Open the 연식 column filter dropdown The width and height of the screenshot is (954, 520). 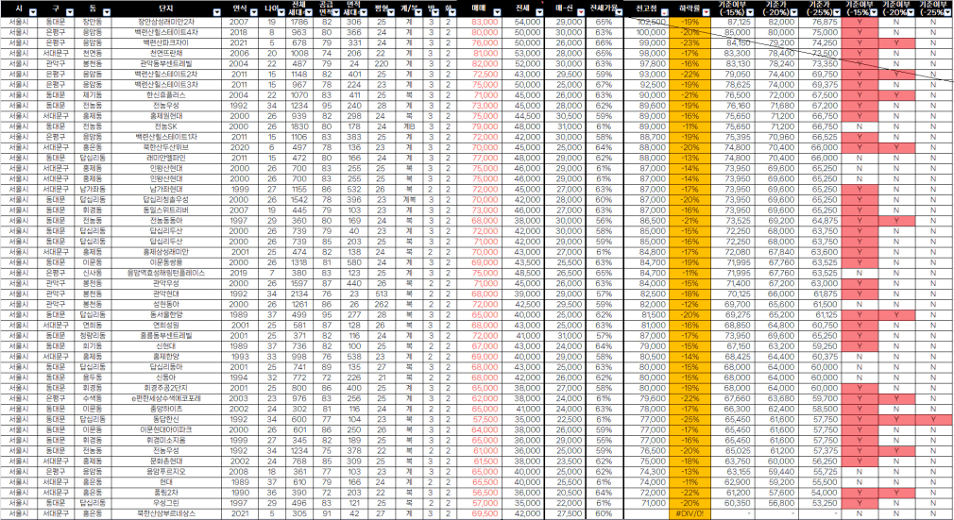254,12
